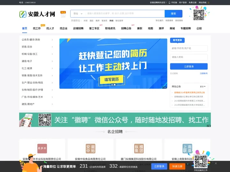This screenshot has height=172, width=230.
Task: Expand the 机械/设备/技工 category
Action: point(37,54)
